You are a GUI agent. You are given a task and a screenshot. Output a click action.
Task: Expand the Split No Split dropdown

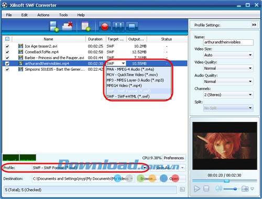pyautogui.click(x=250, y=108)
